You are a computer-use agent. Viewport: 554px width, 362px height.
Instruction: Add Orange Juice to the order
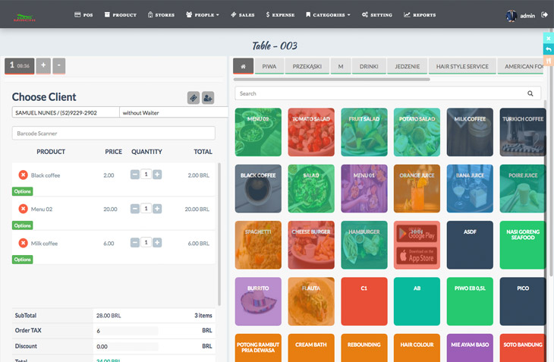click(x=417, y=189)
